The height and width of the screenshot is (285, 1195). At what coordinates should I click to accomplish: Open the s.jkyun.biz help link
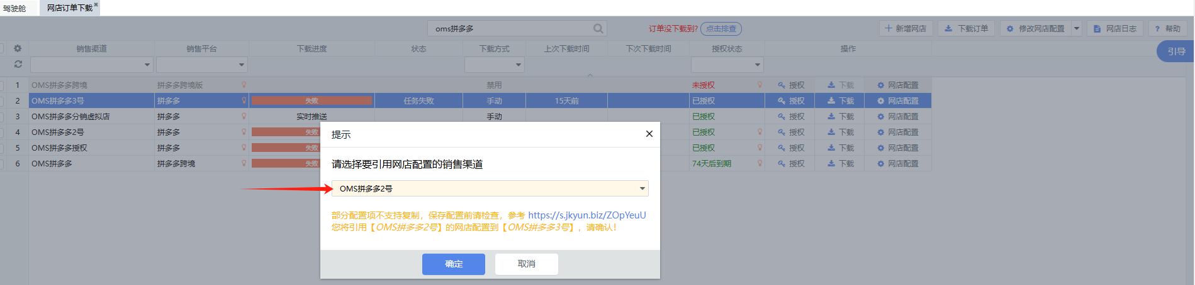coord(586,215)
